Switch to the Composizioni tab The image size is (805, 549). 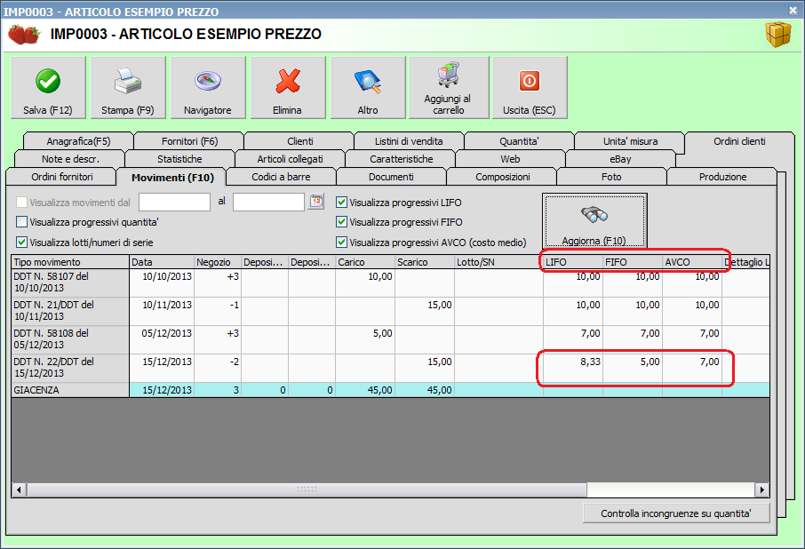click(503, 177)
